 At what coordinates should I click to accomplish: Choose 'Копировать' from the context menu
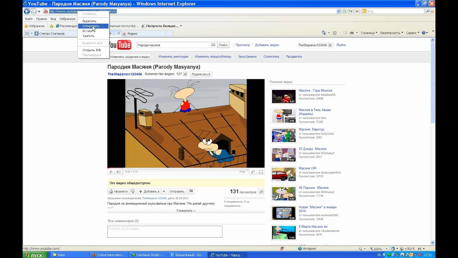pos(91,26)
